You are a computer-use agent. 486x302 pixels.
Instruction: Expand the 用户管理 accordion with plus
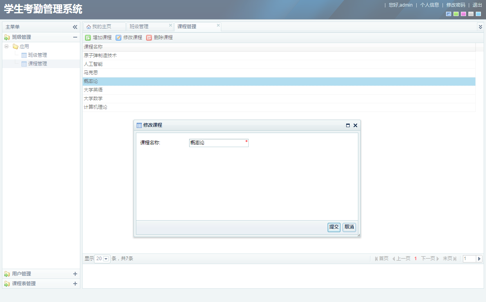pyautogui.click(x=75, y=274)
